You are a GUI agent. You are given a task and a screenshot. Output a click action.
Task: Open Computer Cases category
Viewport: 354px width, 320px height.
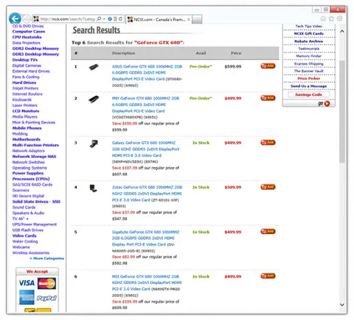point(29,31)
